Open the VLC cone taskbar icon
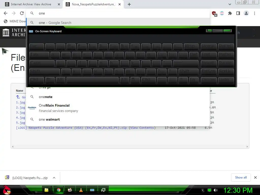 coord(81,190)
